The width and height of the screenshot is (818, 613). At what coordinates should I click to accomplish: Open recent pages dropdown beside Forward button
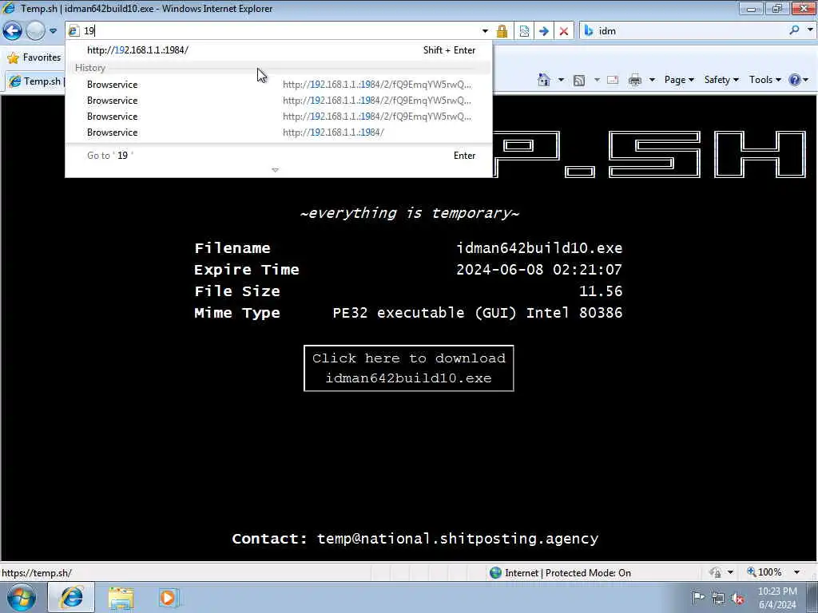pos(53,31)
